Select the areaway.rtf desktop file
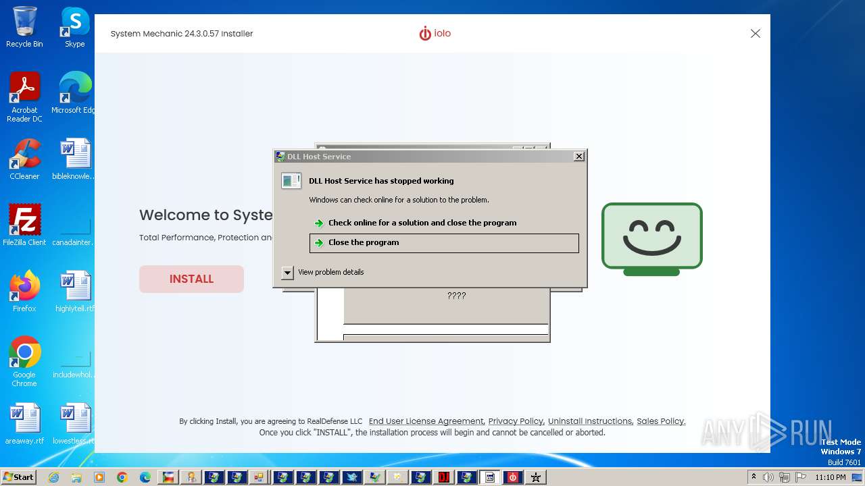865x486 pixels. pyautogui.click(x=24, y=424)
